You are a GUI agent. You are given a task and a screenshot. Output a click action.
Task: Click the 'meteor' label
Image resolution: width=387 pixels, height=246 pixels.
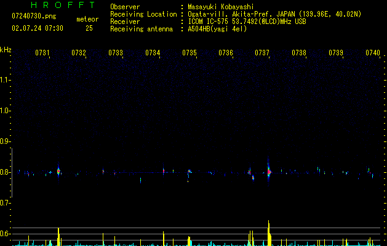(87, 19)
